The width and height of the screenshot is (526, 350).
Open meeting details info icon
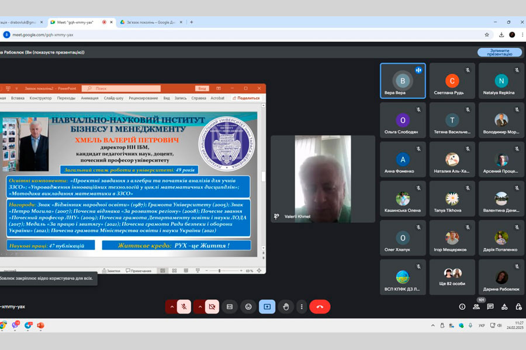[x=462, y=306]
